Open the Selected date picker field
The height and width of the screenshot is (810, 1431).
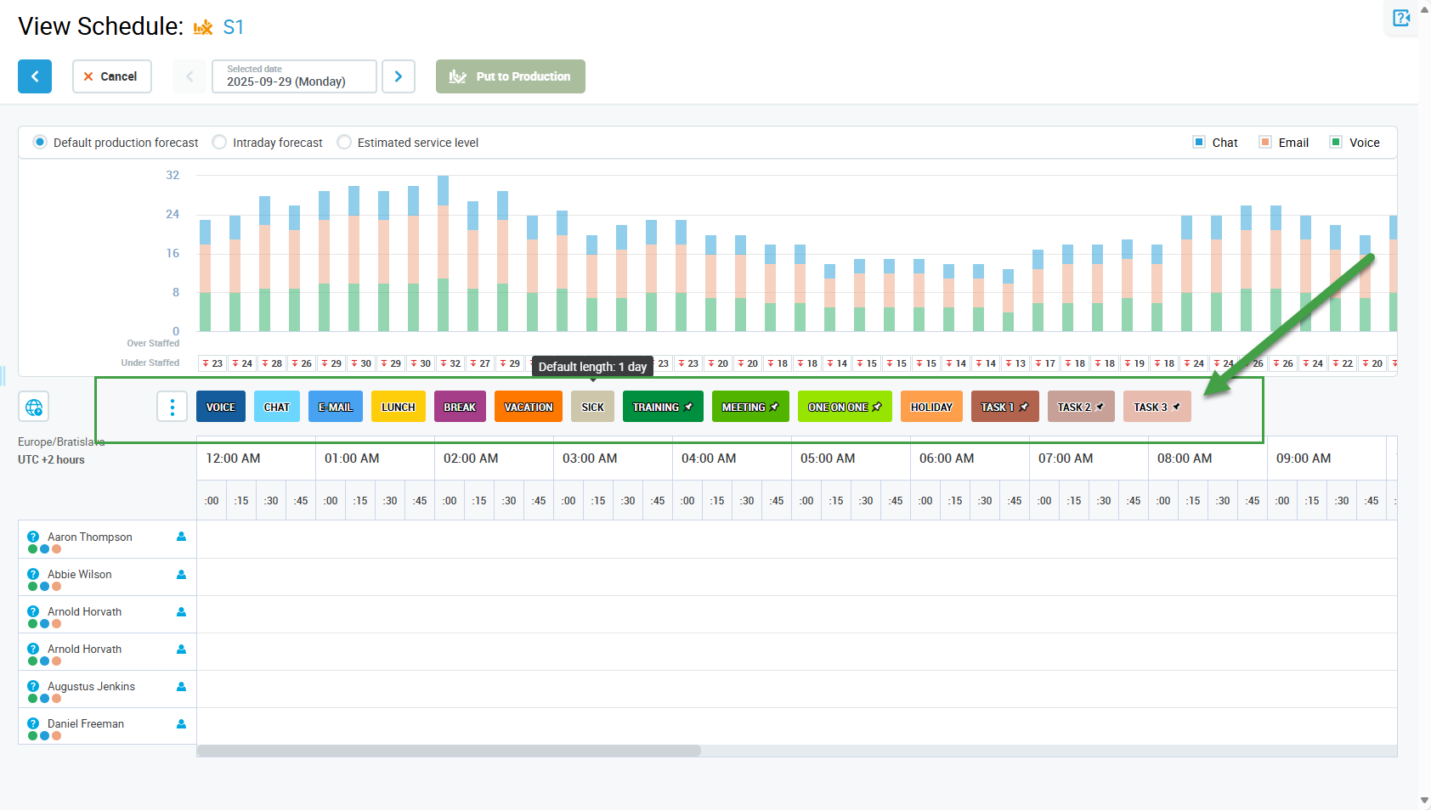coord(294,76)
